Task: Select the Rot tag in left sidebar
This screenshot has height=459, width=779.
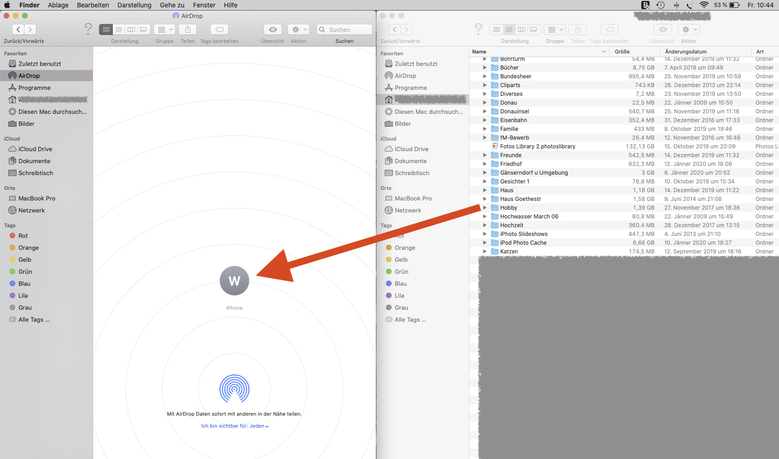Action: [23, 236]
